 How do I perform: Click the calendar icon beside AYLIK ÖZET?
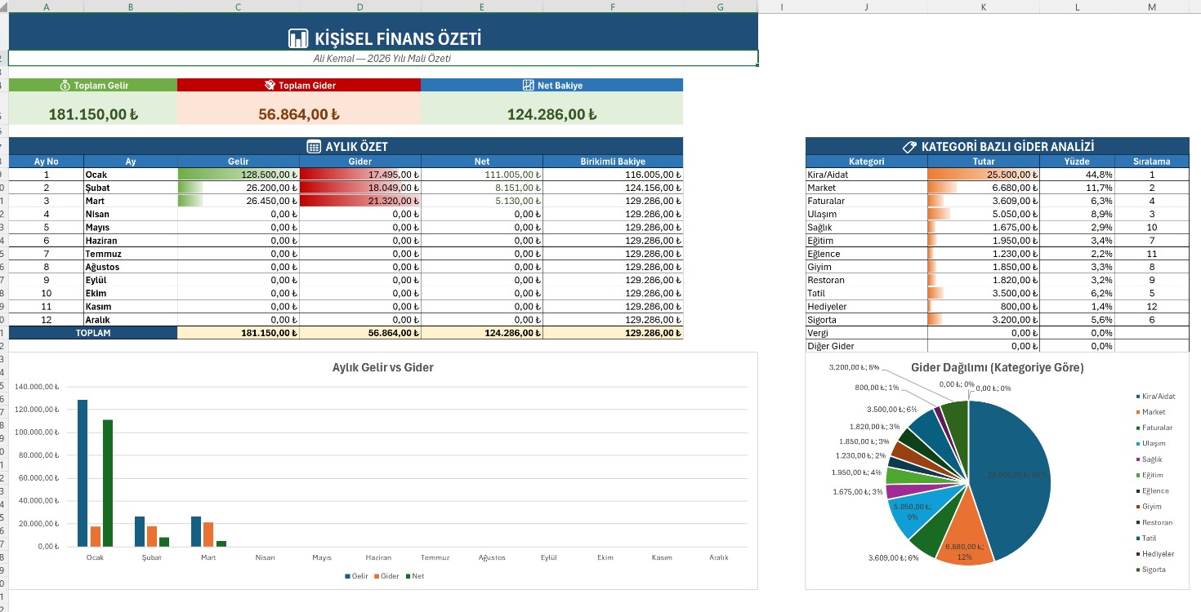(314, 147)
